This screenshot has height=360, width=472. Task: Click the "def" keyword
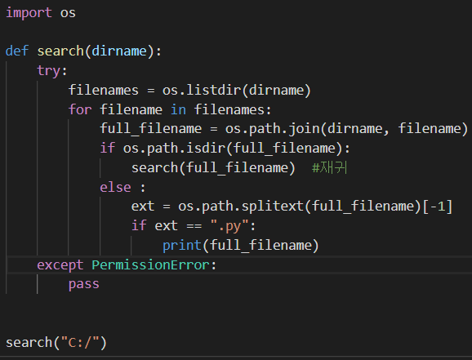(17, 51)
